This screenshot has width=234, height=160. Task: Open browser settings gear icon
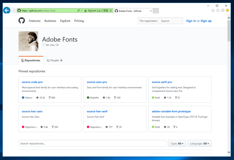point(223,10)
